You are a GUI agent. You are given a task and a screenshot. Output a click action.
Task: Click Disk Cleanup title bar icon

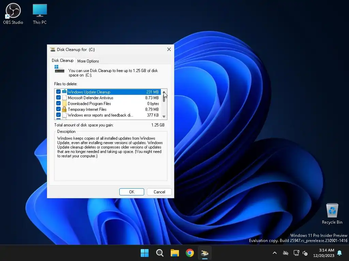pyautogui.click(x=52, y=50)
